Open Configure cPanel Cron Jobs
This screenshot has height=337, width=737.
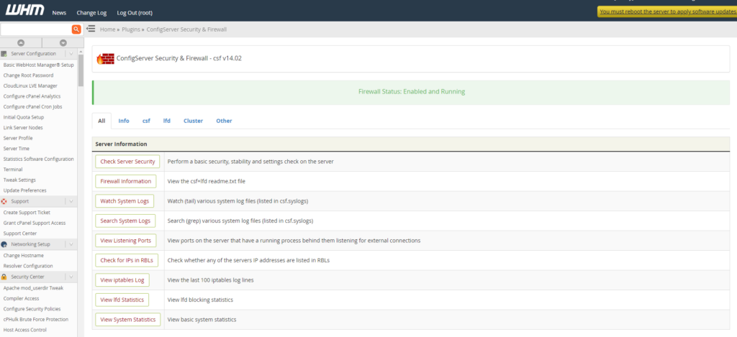(x=32, y=106)
